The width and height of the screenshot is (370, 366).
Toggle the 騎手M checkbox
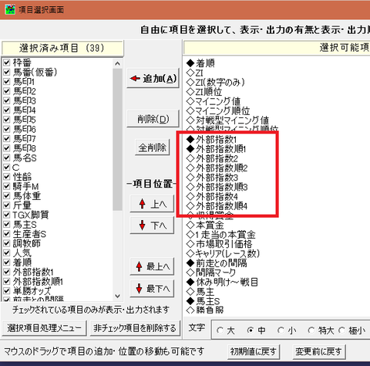(7, 186)
